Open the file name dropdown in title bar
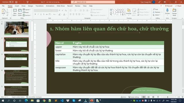This screenshot has height=103, width=184. click(x=62, y=2)
